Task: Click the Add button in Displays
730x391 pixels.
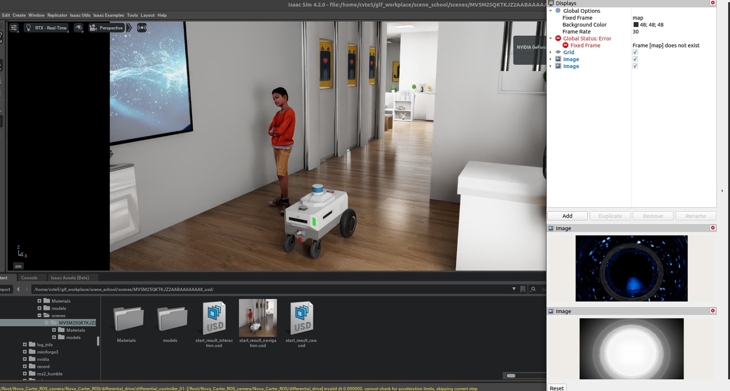Action: 567,216
